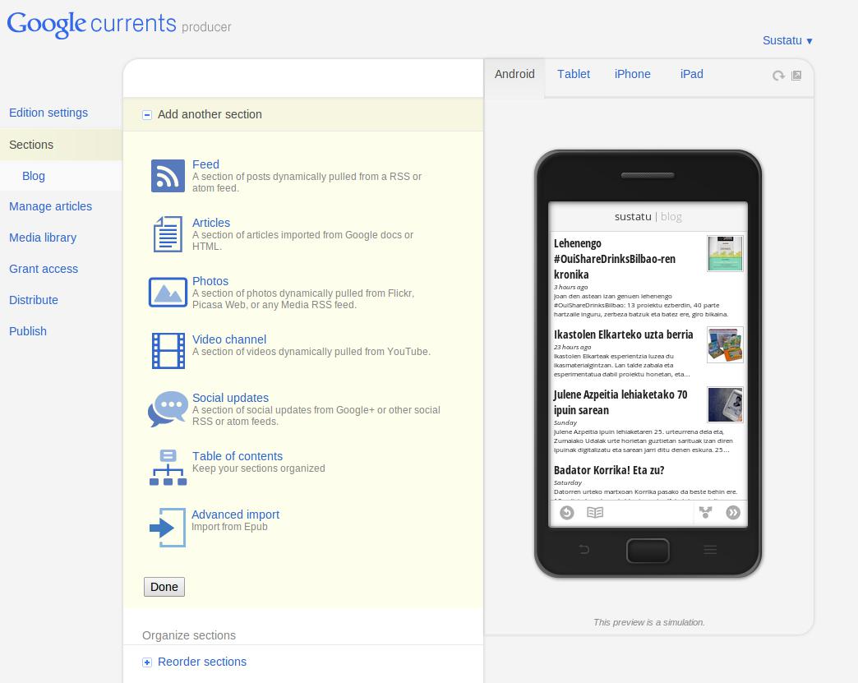Click the forward double-arrow in phone preview
This screenshot has height=683, width=858.
pyautogui.click(x=733, y=513)
